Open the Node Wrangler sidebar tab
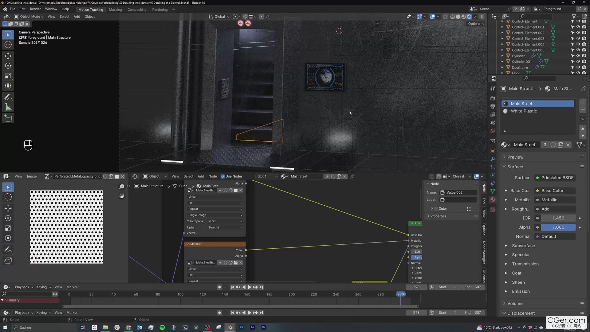 coord(484,252)
